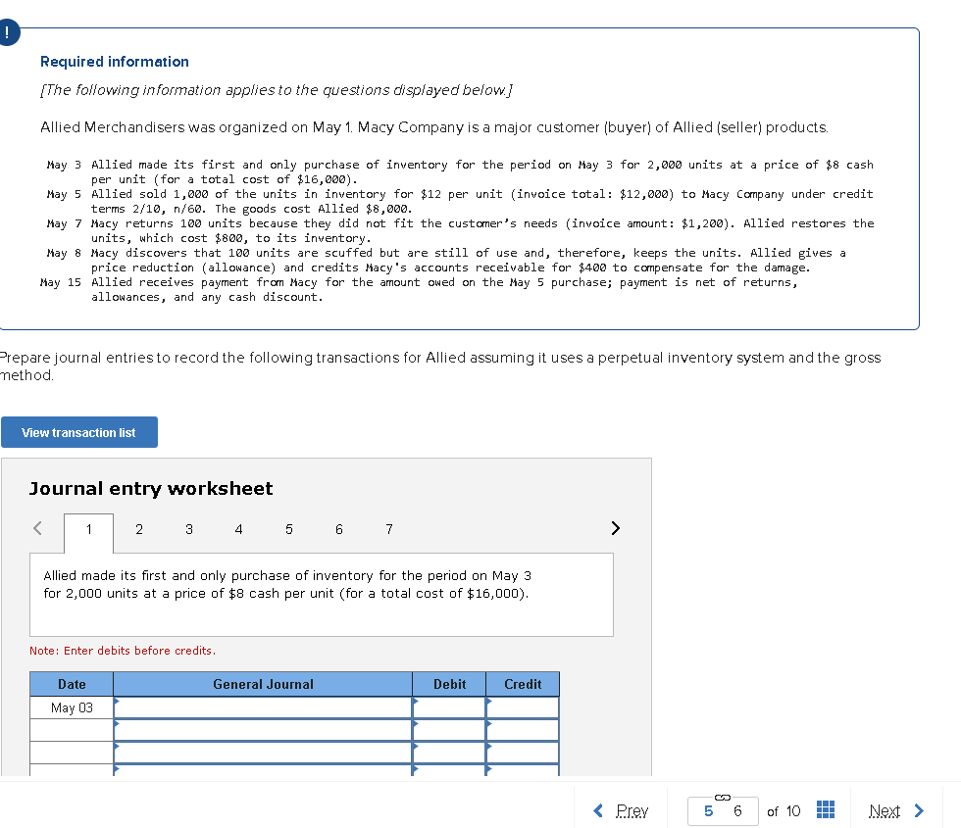Click the Debit cell in third row
Image resolution: width=961 pixels, height=828 pixels.
tap(449, 753)
